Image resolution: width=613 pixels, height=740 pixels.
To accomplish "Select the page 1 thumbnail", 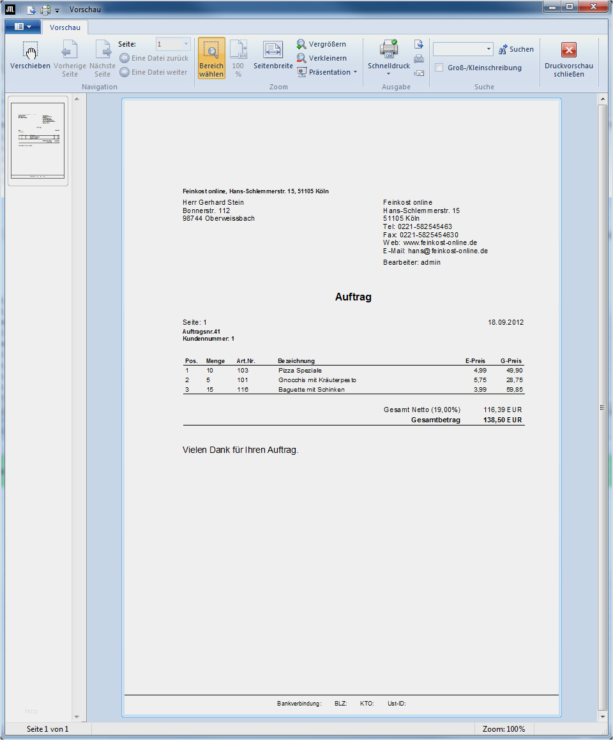I will tap(38, 141).
